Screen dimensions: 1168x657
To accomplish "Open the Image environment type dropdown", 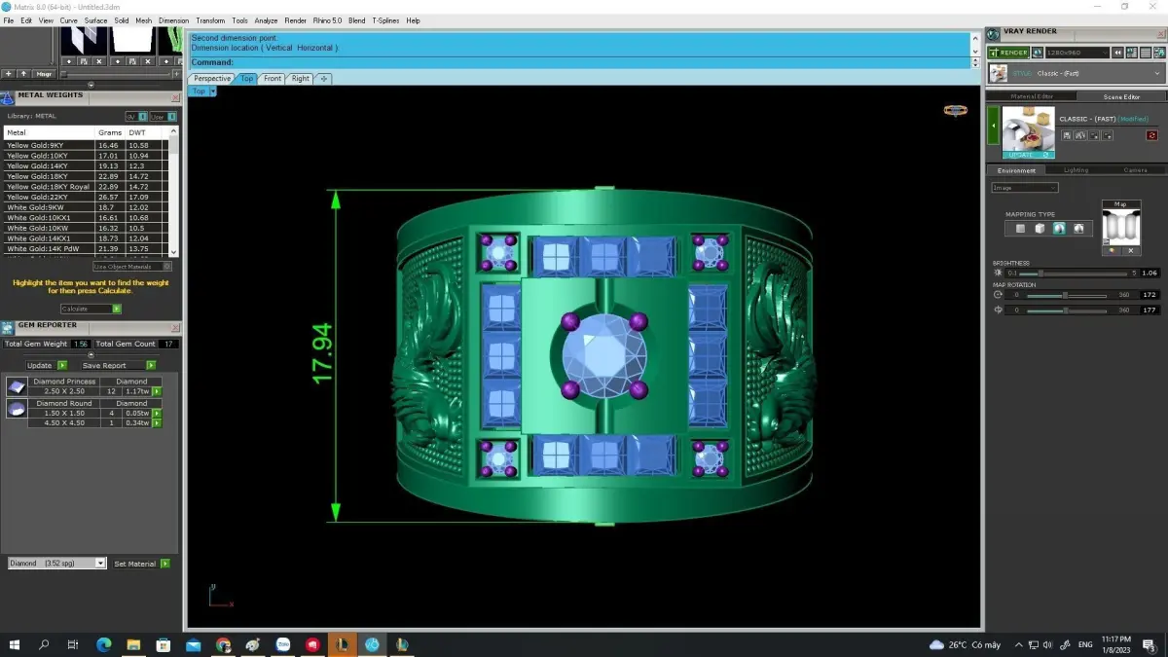I will [1025, 188].
